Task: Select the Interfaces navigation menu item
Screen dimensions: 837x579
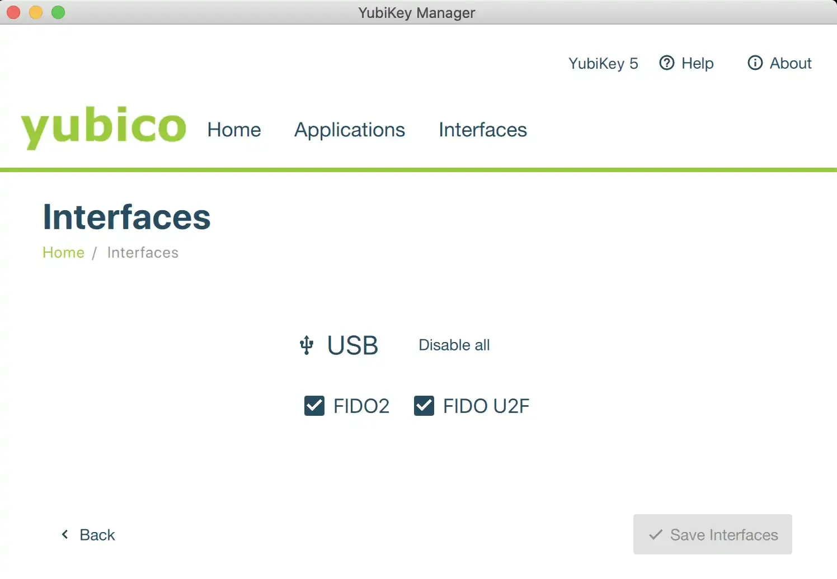Action: 482,130
